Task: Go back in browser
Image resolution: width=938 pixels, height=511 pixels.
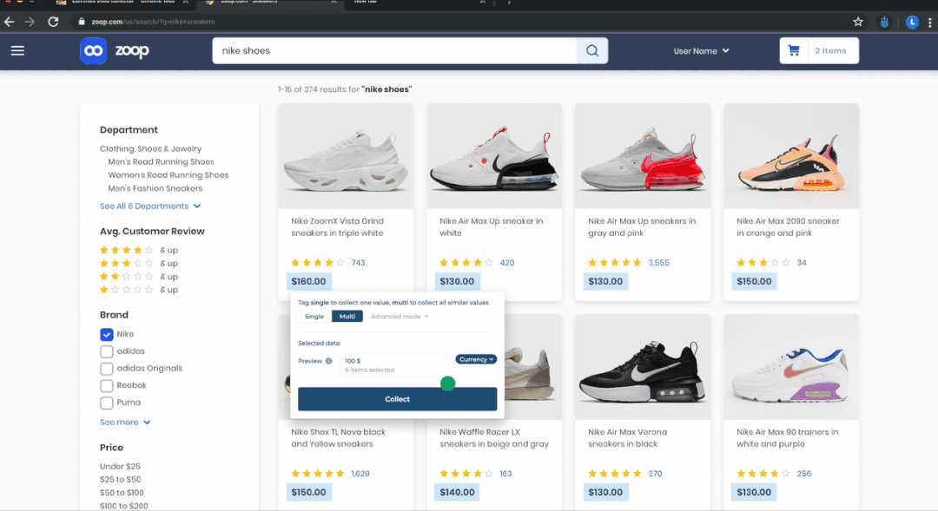Action: coord(9,22)
